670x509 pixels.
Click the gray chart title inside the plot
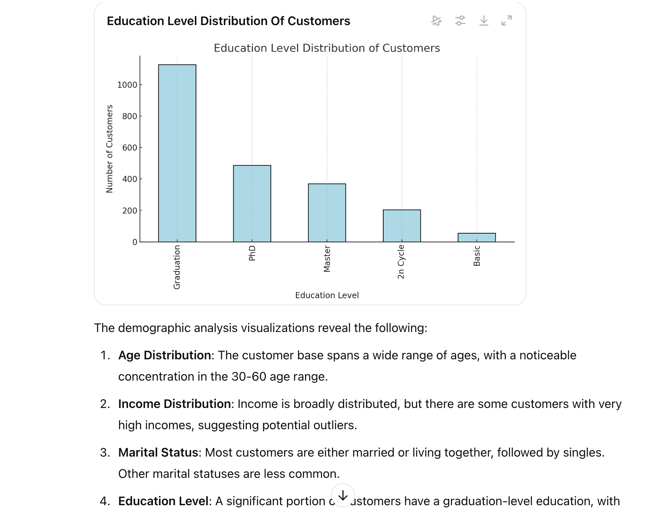(327, 48)
